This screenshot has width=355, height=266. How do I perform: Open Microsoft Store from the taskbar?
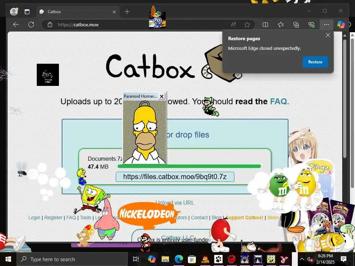(192, 259)
